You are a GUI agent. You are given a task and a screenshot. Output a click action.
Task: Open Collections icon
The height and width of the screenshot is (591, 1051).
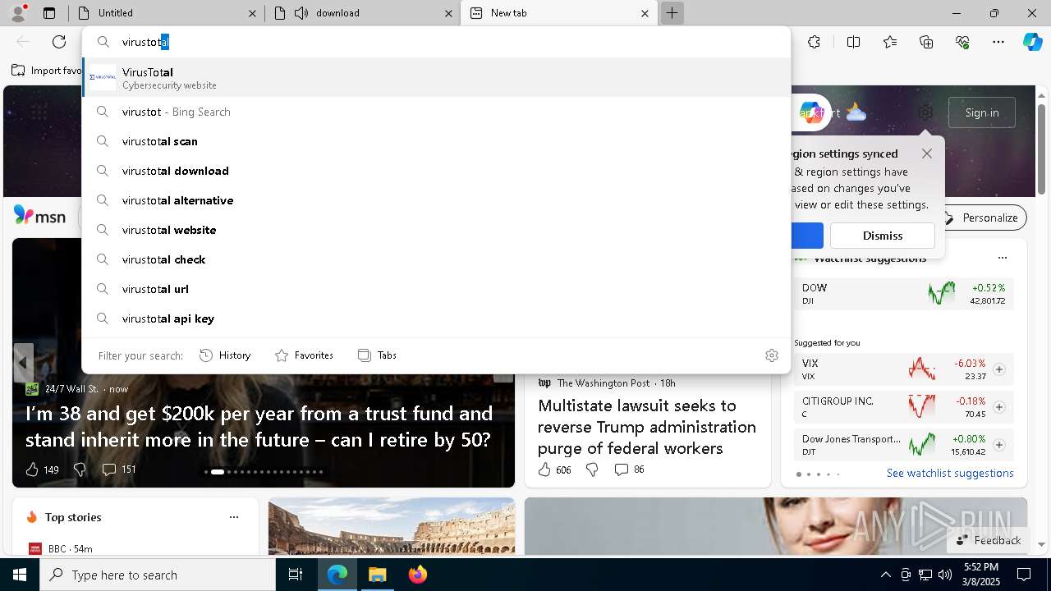pos(926,42)
